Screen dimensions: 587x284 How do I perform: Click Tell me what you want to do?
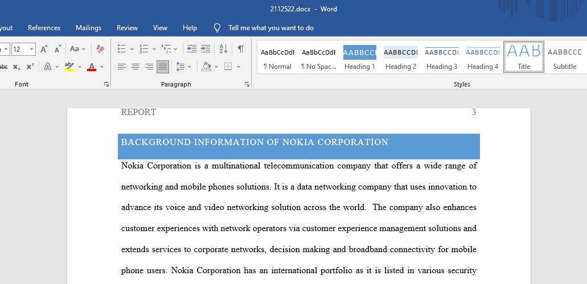pyautogui.click(x=271, y=28)
